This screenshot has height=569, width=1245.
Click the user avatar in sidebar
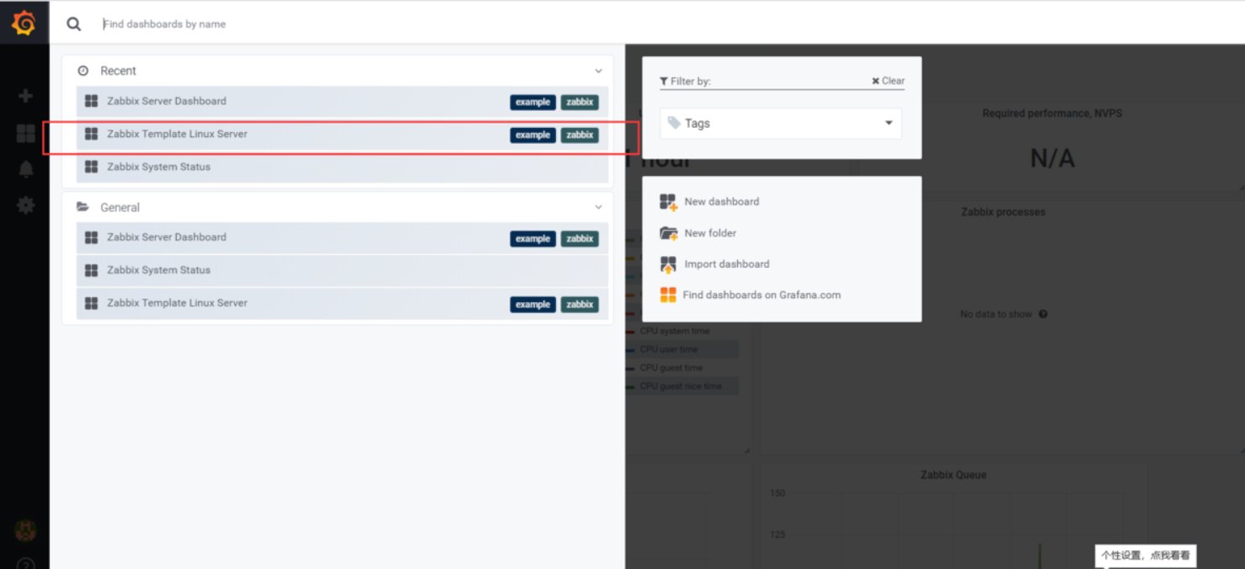point(25,530)
